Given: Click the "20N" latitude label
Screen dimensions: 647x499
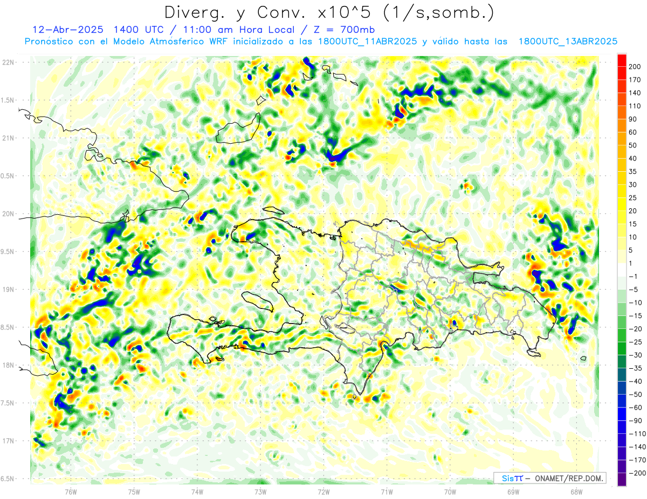Looking at the screenshot, I should pos(8,214).
